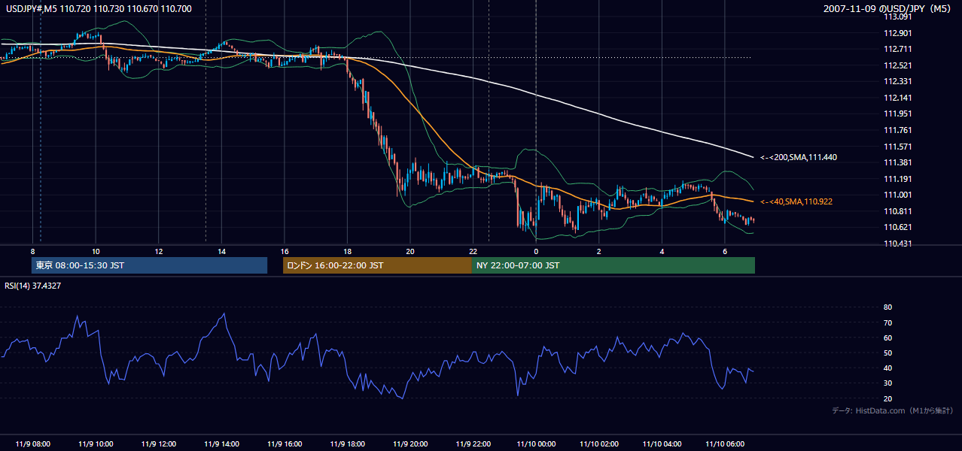The height and width of the screenshot is (451, 962).
Task: Click price axis label 112.521
Action: coord(897,65)
